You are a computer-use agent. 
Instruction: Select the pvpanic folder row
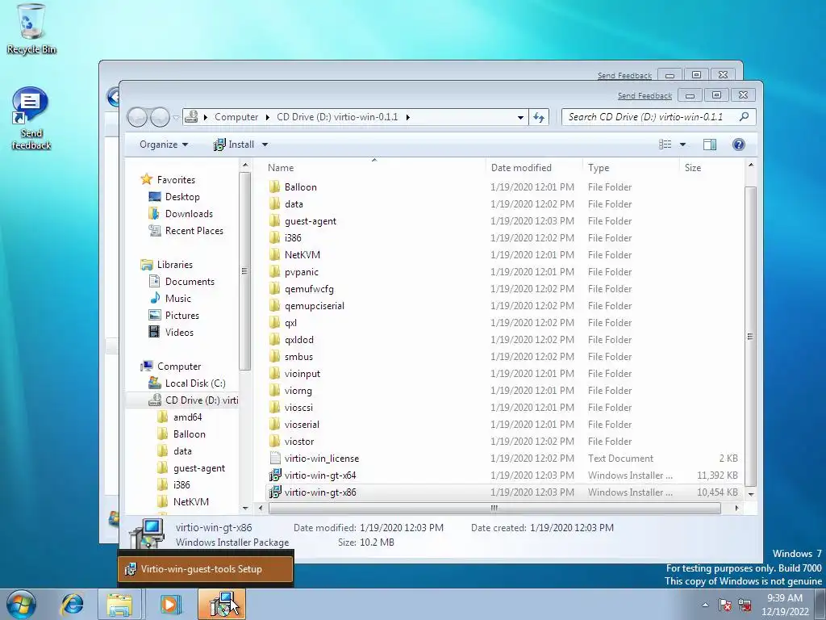[x=503, y=272]
